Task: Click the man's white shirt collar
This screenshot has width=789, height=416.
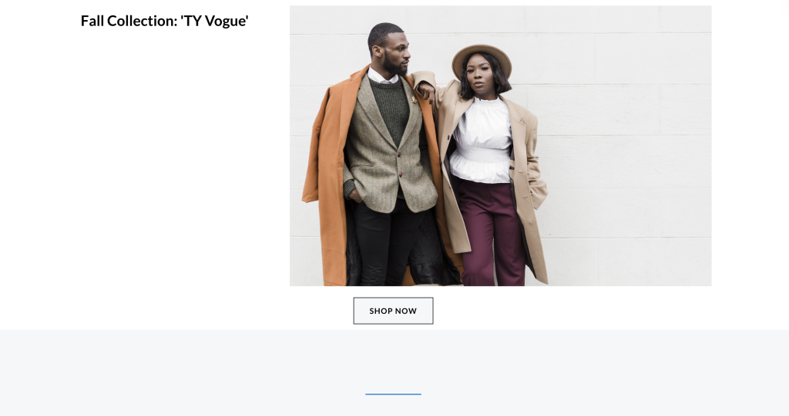Action: [x=381, y=76]
